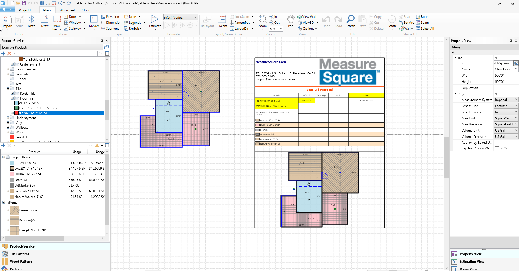
Task: Click the T-Seam layout tool
Action: pos(222,22)
